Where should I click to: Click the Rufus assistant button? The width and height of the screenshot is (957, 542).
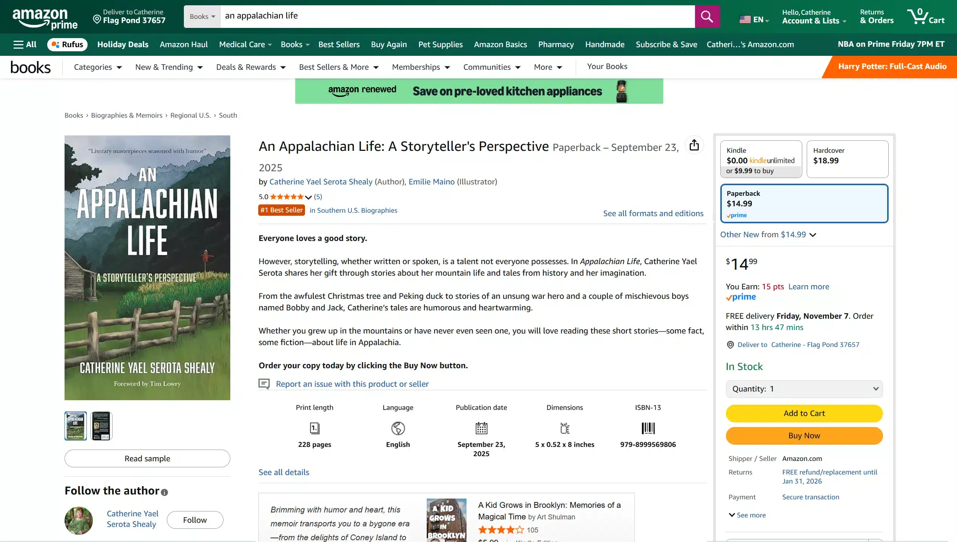[67, 45]
